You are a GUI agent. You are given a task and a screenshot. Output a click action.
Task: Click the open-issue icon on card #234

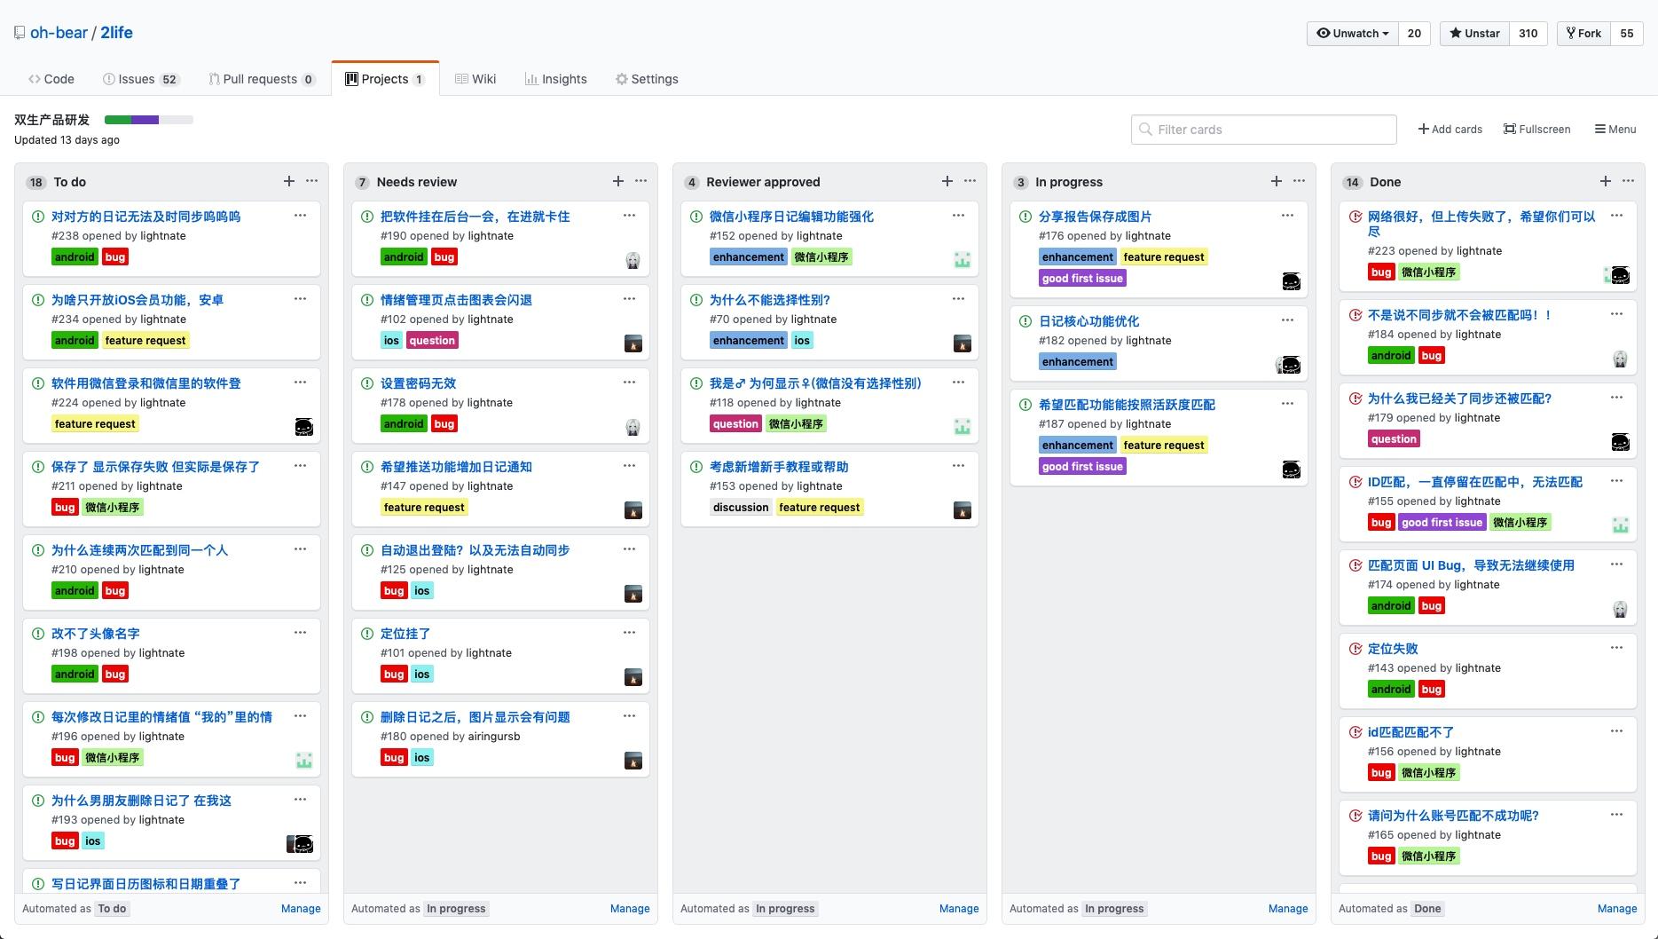point(38,300)
